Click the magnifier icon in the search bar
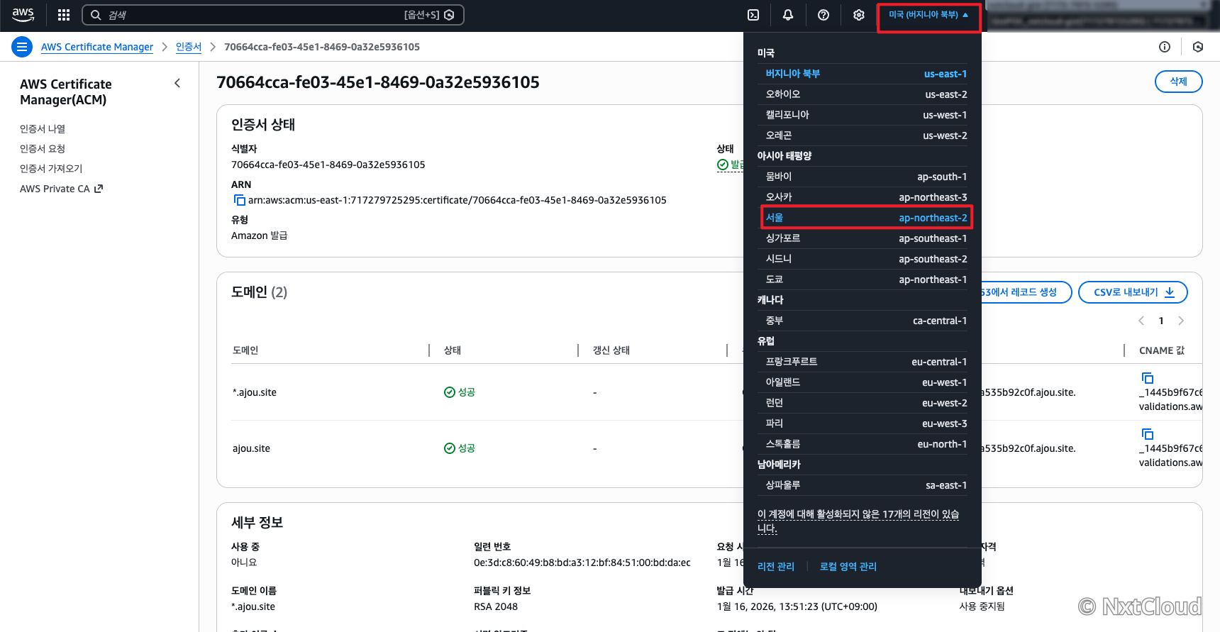 96,15
